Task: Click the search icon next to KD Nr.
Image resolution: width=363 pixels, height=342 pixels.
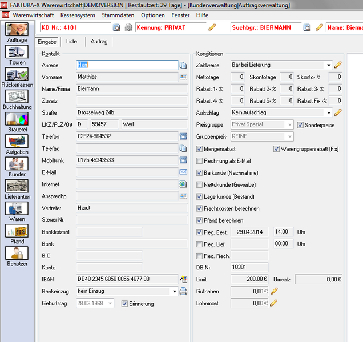Action: pyautogui.click(x=116, y=27)
